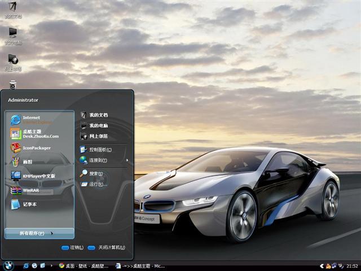361x271 pixels.
Task: Click 注销(L) log off button
Action: pyautogui.click(x=73, y=247)
